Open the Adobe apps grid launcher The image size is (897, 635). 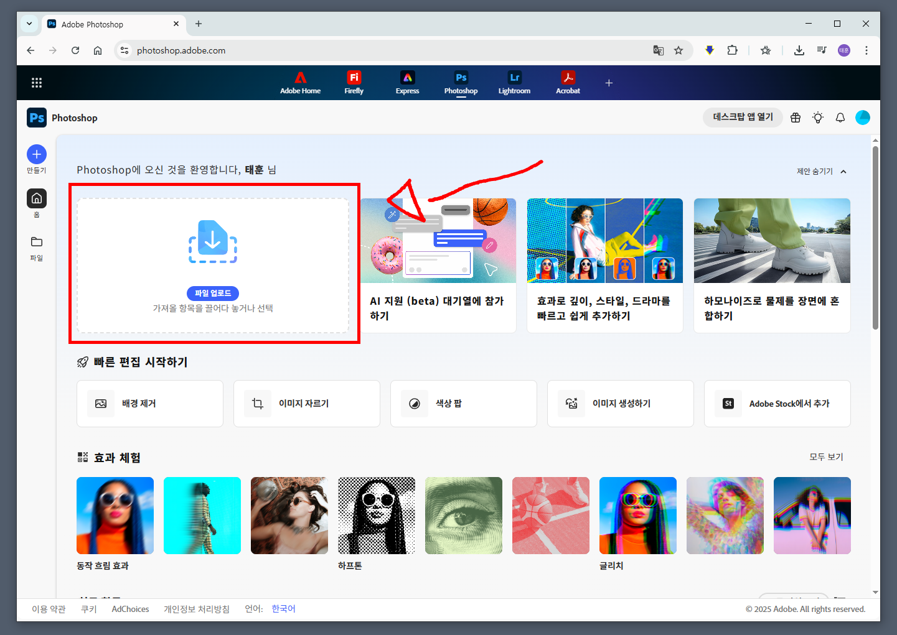pyautogui.click(x=37, y=83)
